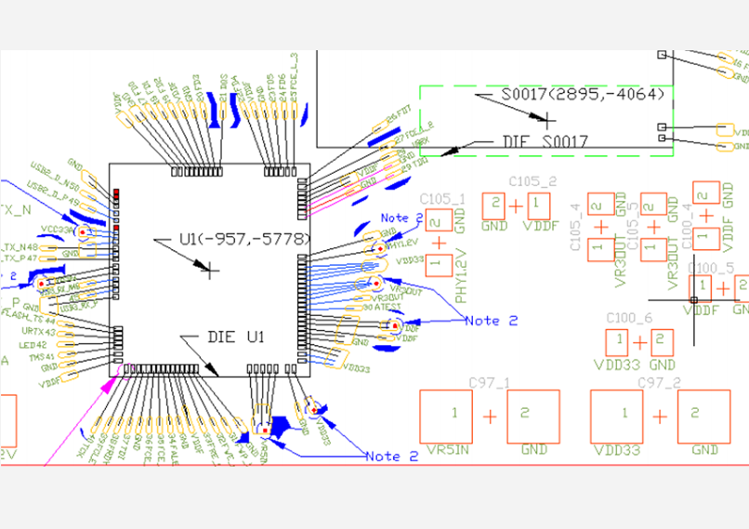
Task: Click pad 2 of capacitor C105_1
Action: (x=440, y=220)
